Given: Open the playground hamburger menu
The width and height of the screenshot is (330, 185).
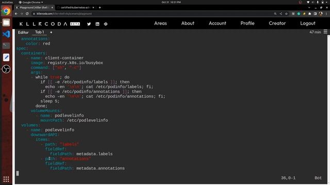Looking at the screenshot, I should (x=325, y=32).
